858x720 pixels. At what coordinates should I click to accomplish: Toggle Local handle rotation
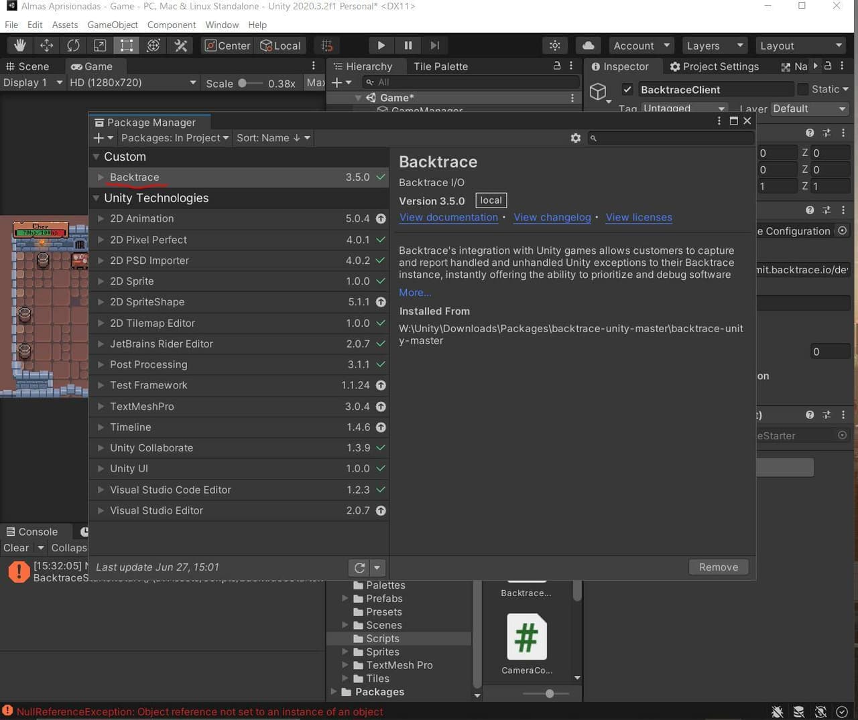[280, 46]
